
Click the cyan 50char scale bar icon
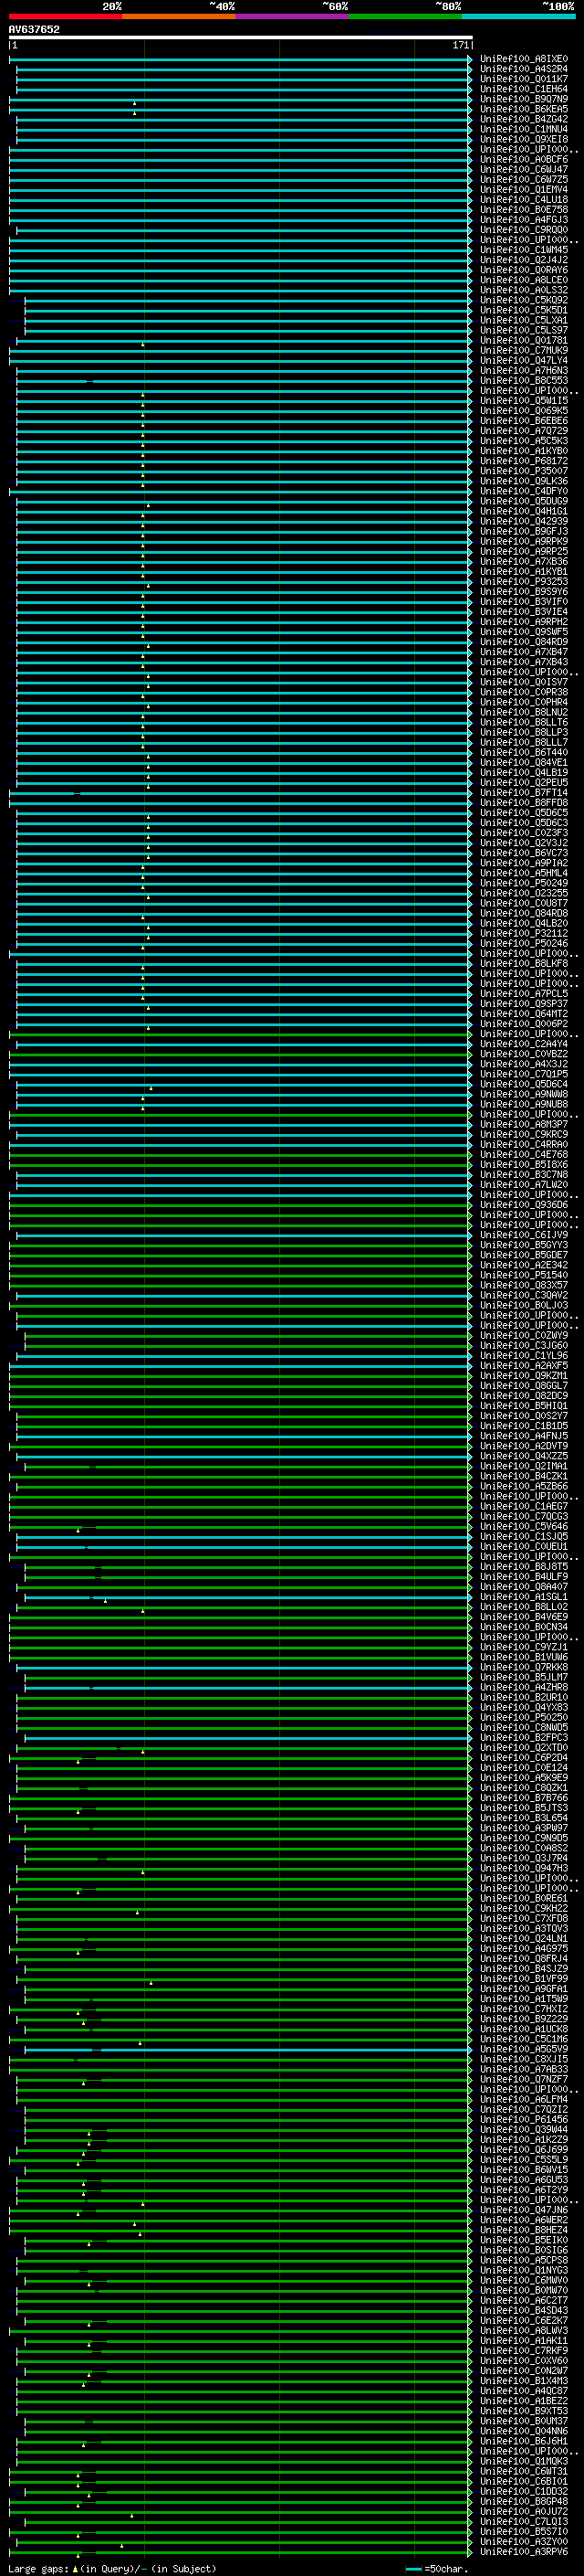[413, 2569]
